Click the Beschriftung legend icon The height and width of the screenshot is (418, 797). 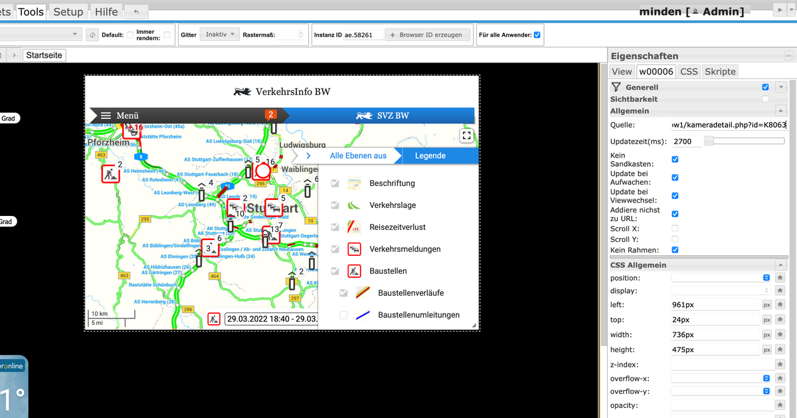pyautogui.click(x=355, y=183)
